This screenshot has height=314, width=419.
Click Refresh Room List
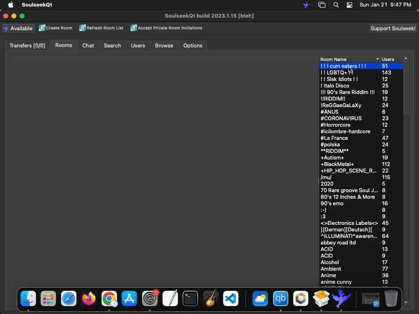101,28
